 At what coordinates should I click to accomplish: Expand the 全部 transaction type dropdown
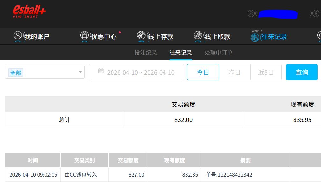coord(45,72)
